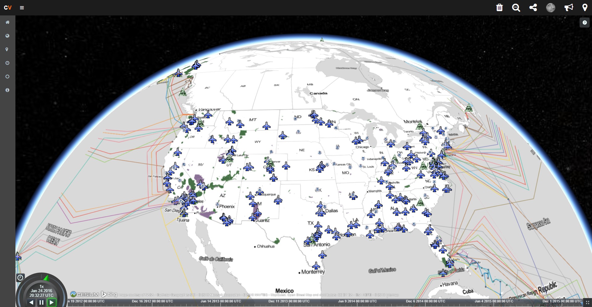
Task: Play the animation in reverse
Action: 31,302
